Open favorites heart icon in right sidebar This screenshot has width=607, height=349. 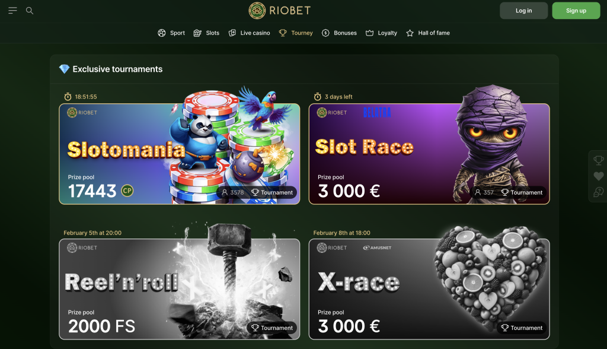tap(599, 176)
